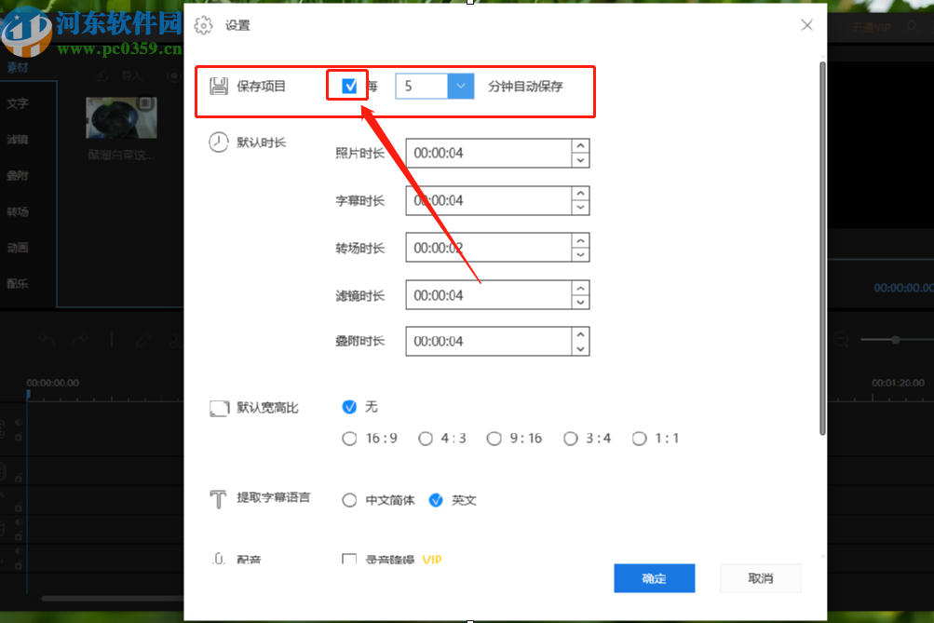Image resolution: width=934 pixels, height=623 pixels.
Task: Increase photo duration with the up arrow
Action: [x=580, y=146]
